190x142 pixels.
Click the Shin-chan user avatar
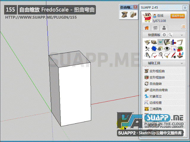pos(147,18)
